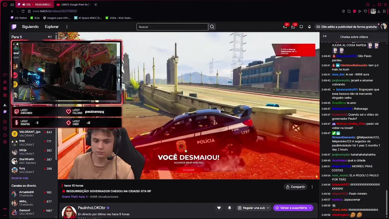Click Dile adiós a publicidad button
The width and height of the screenshot is (389, 219).
(x=346, y=27)
